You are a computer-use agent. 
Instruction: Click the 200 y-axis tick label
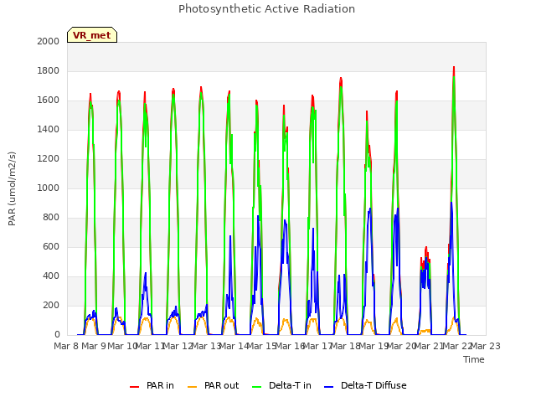coord(51,306)
